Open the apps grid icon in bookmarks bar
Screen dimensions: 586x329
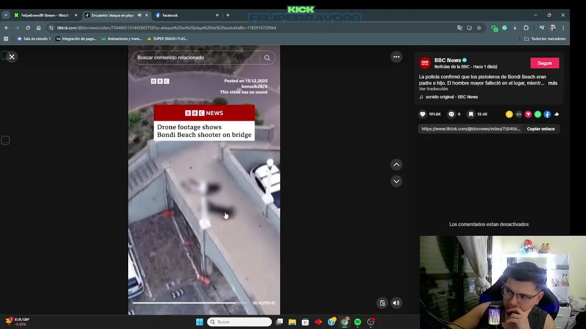pyautogui.click(x=6, y=39)
